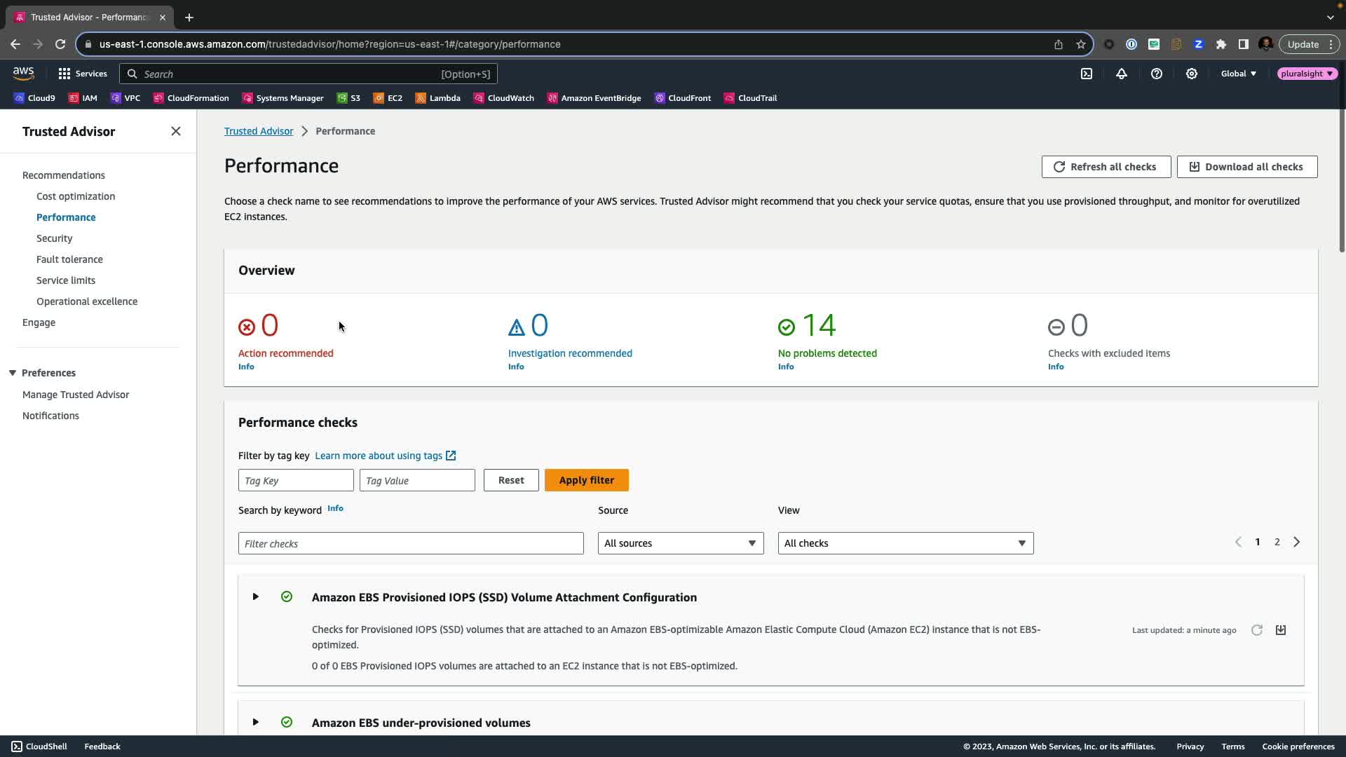Refresh the EBS Provisioned IOPS check

pos(1257,630)
